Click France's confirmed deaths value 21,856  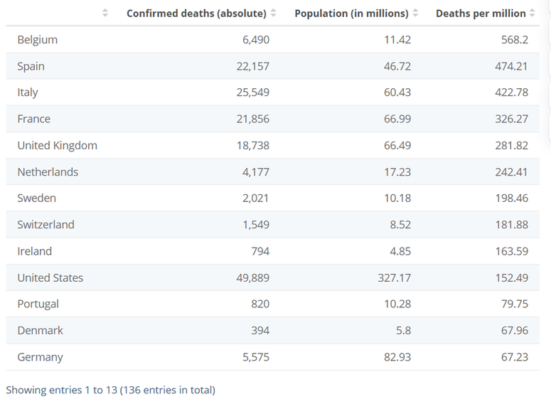pos(253,119)
